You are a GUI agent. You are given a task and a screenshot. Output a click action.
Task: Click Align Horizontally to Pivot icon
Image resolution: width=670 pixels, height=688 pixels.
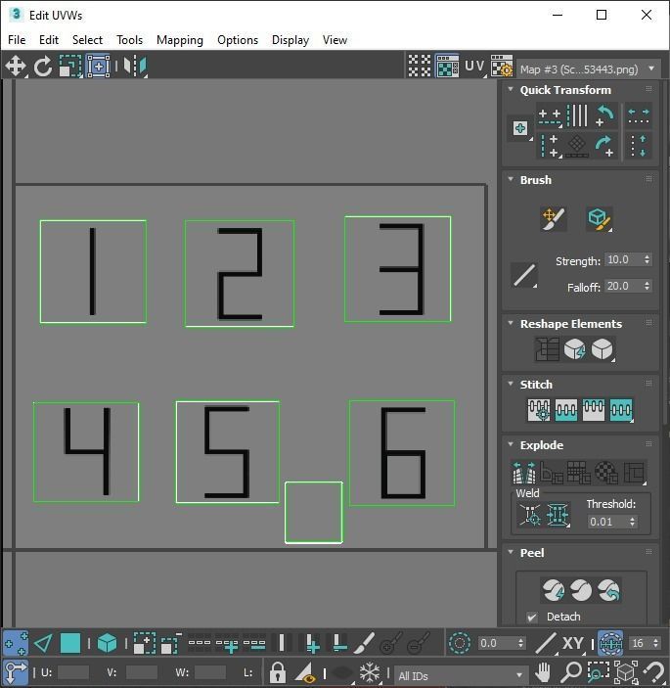tap(551, 116)
